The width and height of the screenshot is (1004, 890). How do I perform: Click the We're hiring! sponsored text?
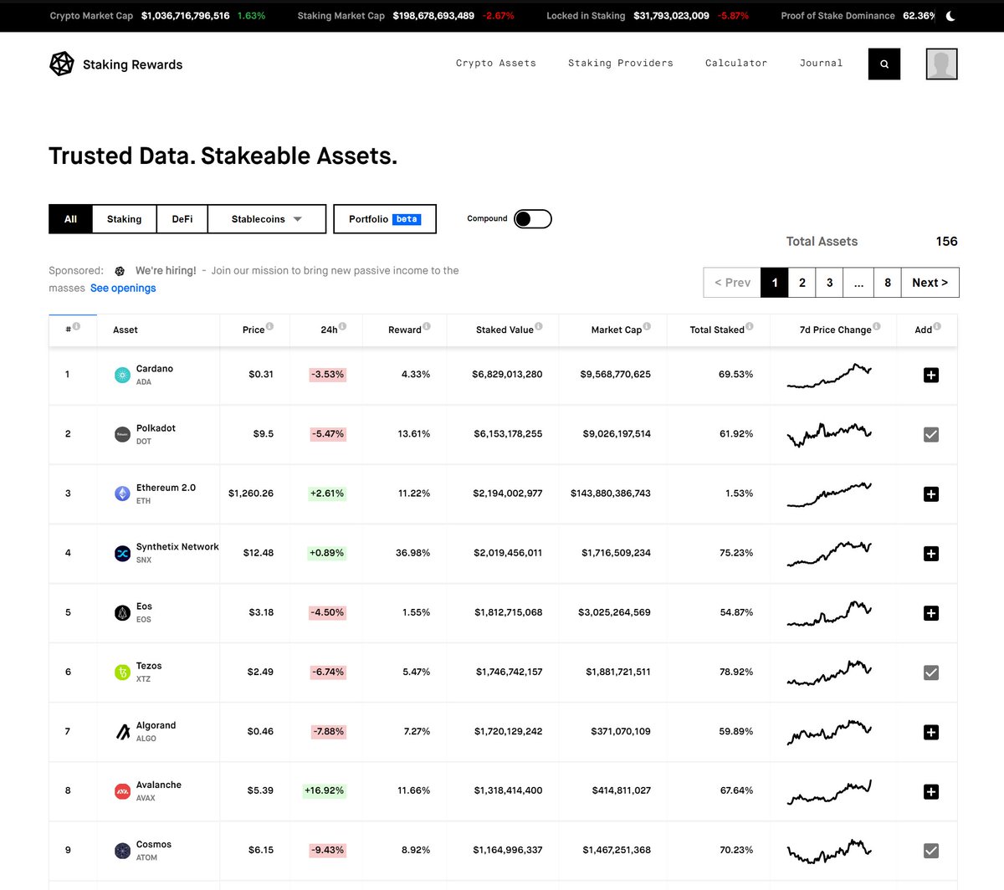click(166, 271)
